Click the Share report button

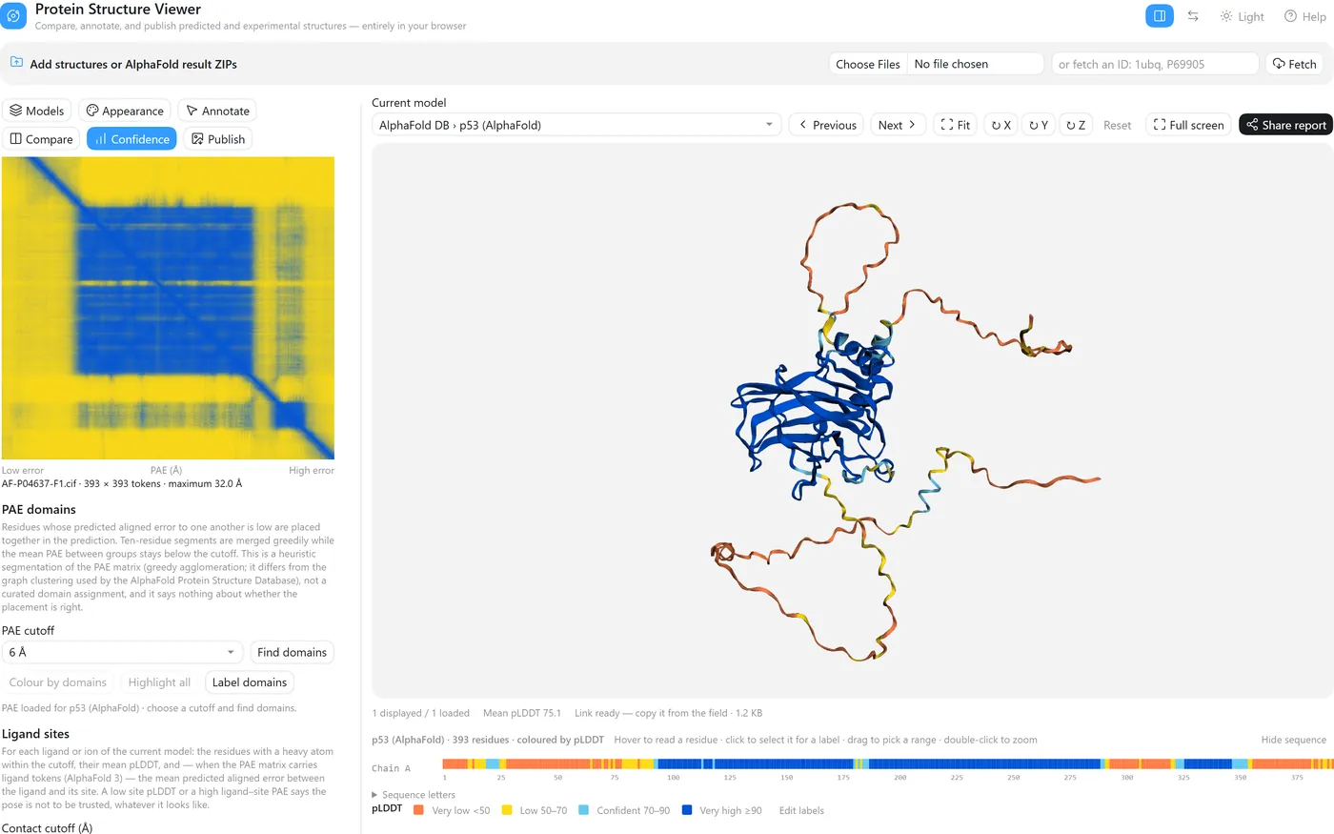[x=1286, y=125]
